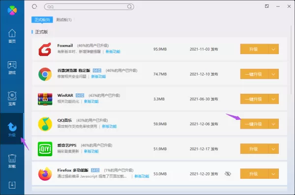This screenshot has width=295, height=195.
Task: Click the colorful app logo at top-left
Action: (x=12, y=10)
